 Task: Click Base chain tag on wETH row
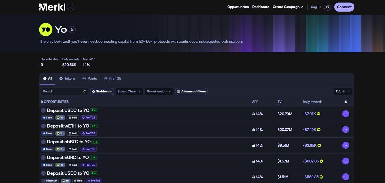tap(47, 133)
